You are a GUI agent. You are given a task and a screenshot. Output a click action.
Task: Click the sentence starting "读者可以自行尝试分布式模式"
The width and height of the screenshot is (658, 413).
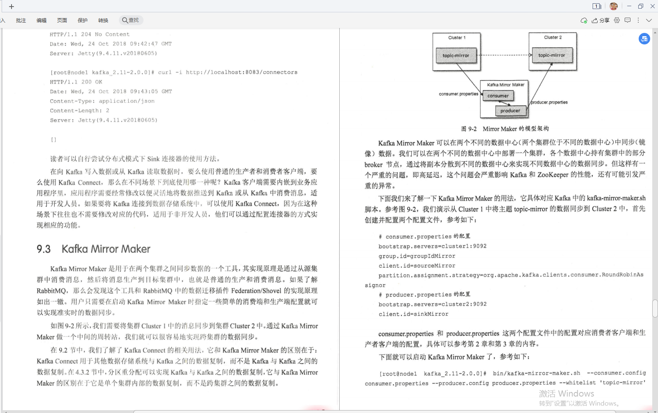click(136, 159)
